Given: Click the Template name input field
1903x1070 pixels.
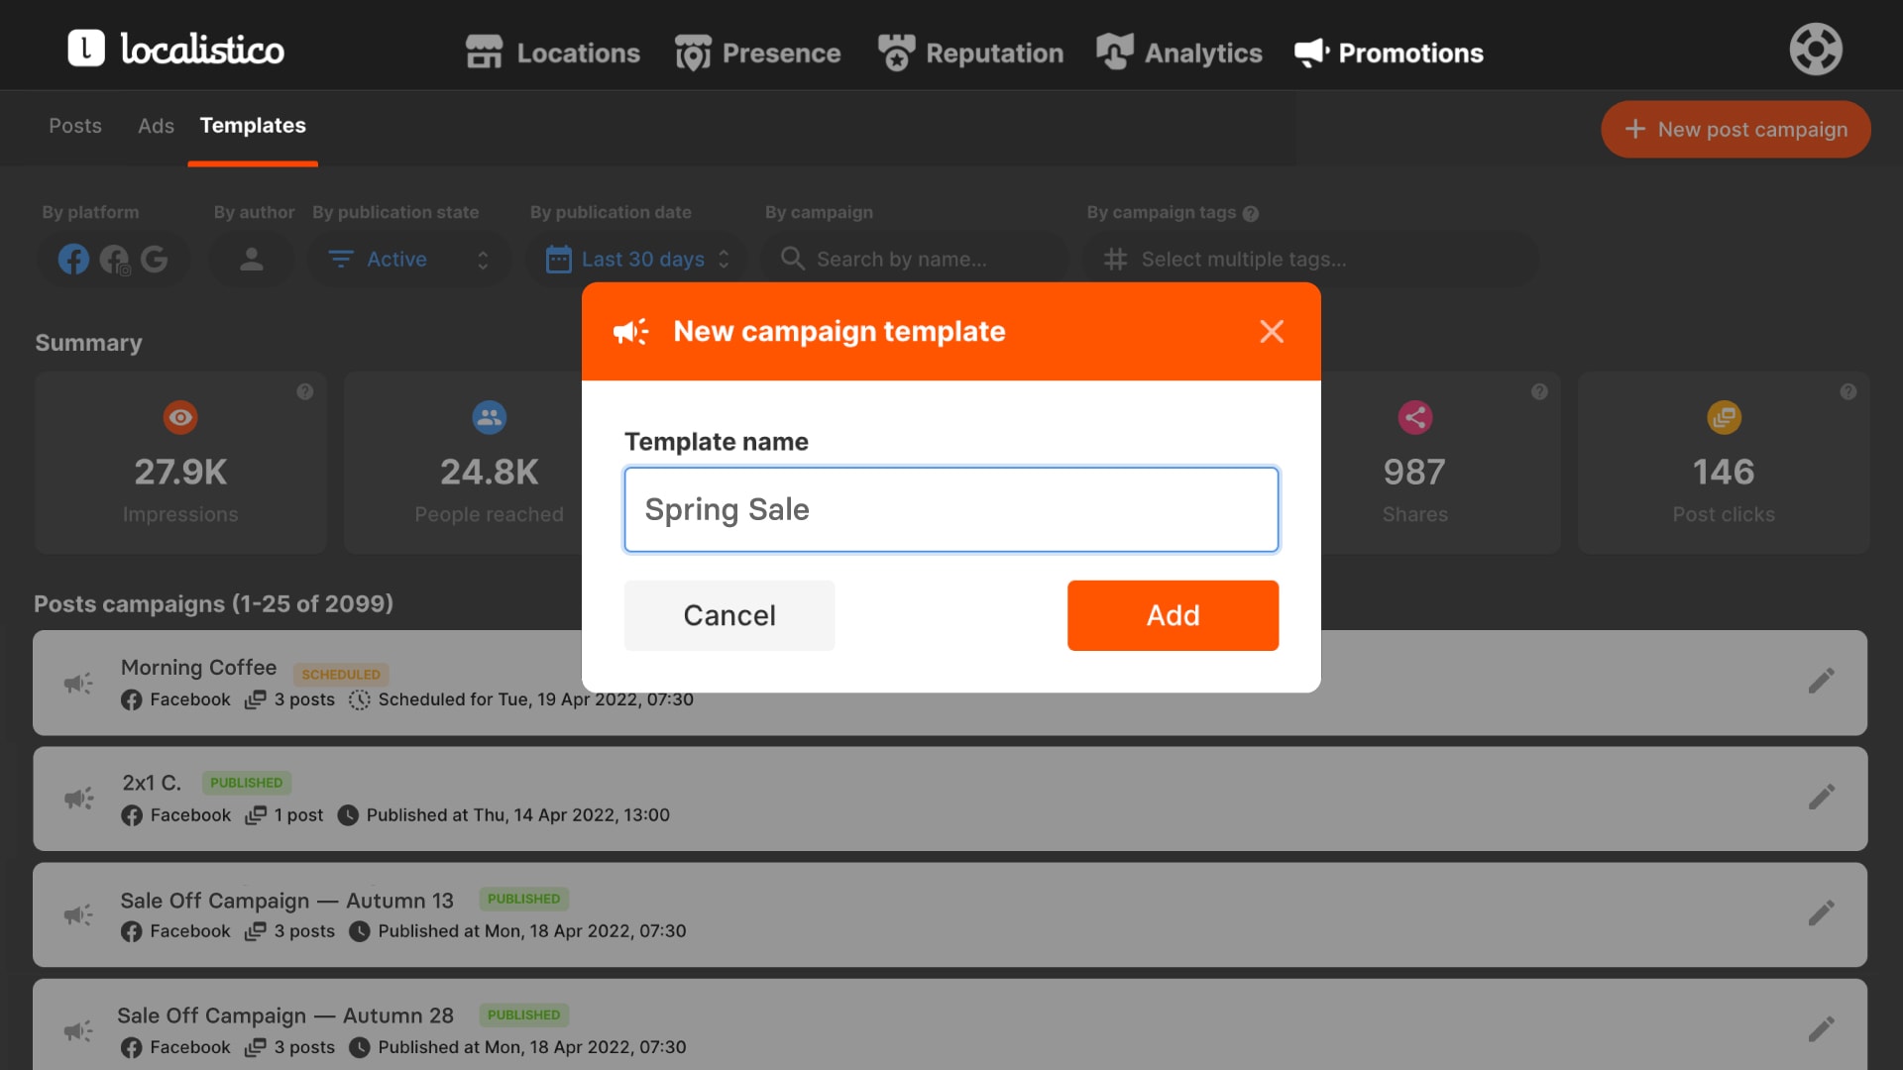Looking at the screenshot, I should click(x=951, y=509).
